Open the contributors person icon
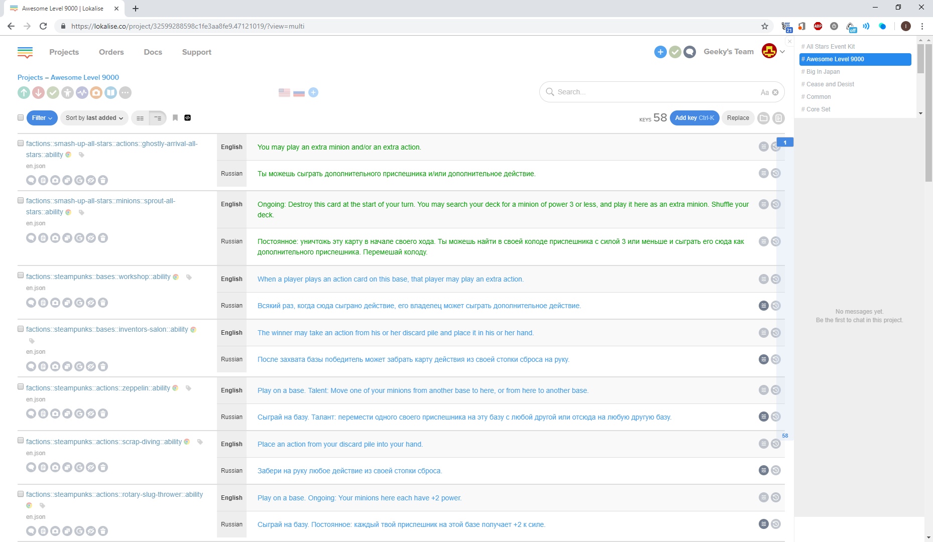The height and width of the screenshot is (542, 933). (67, 92)
